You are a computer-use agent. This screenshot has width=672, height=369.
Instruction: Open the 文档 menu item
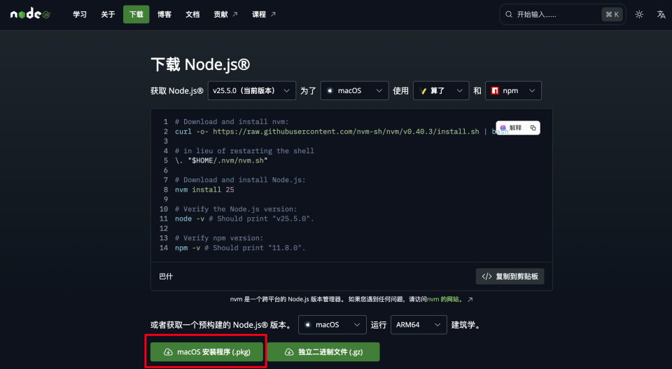click(x=192, y=15)
